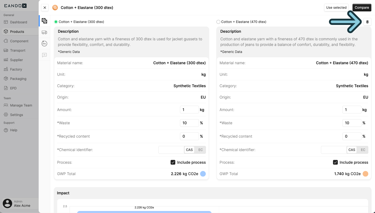Select the material fabric icon in the panel strip
Viewport: 375px width, 213px height.
44,21
